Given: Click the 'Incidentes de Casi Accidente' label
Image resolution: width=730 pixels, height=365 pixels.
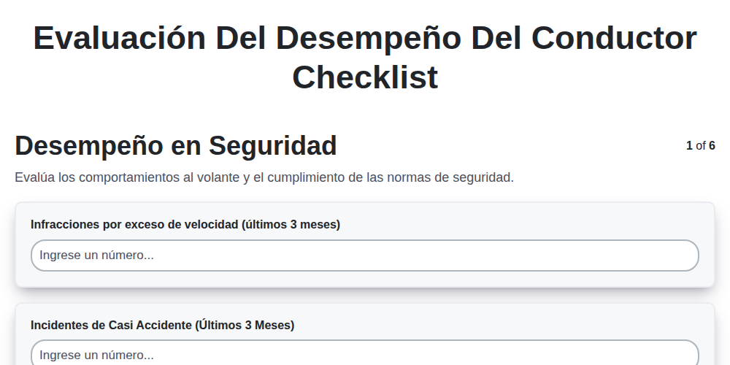Looking at the screenshot, I should click(163, 325).
